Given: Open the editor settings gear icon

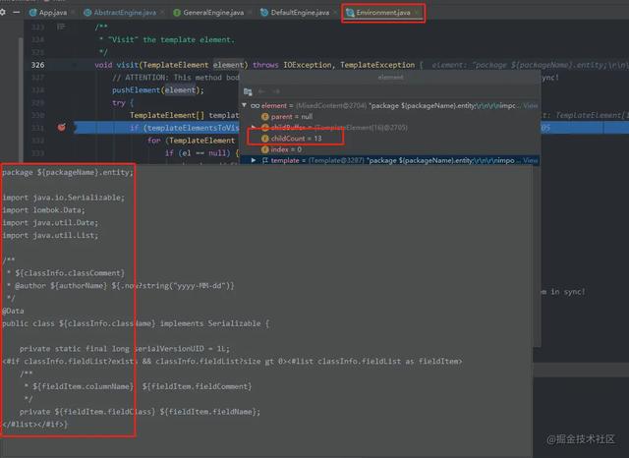Looking at the screenshot, I should [x=3, y=13].
